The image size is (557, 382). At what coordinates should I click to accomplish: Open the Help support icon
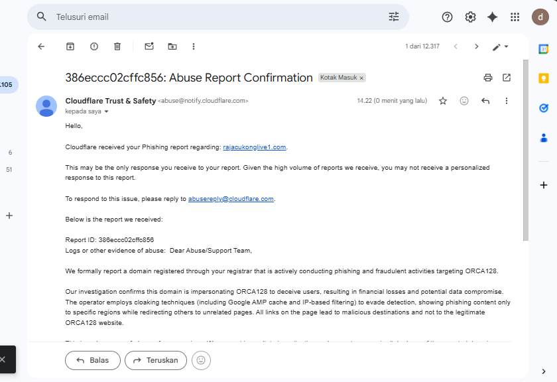pos(447,17)
